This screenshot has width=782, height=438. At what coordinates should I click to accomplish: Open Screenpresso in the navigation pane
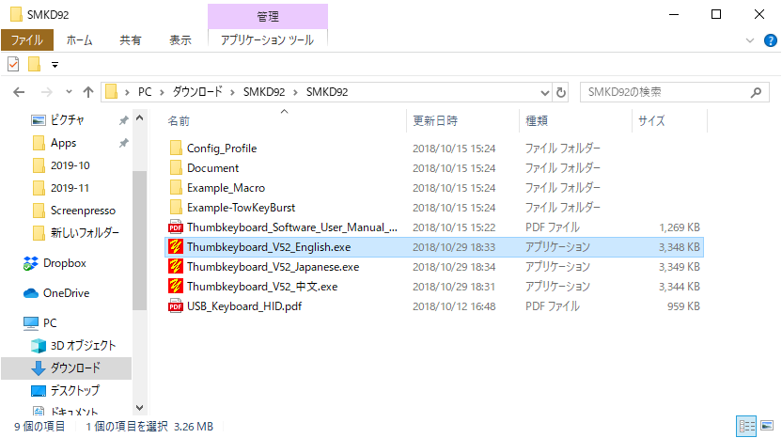[83, 211]
